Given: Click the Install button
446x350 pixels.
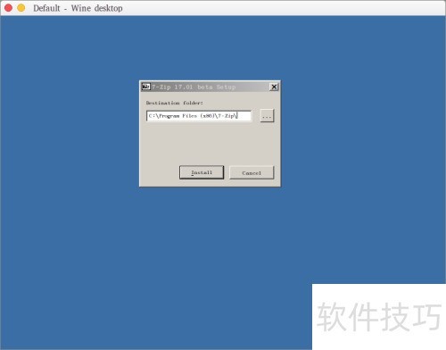Looking at the screenshot, I should pos(202,172).
